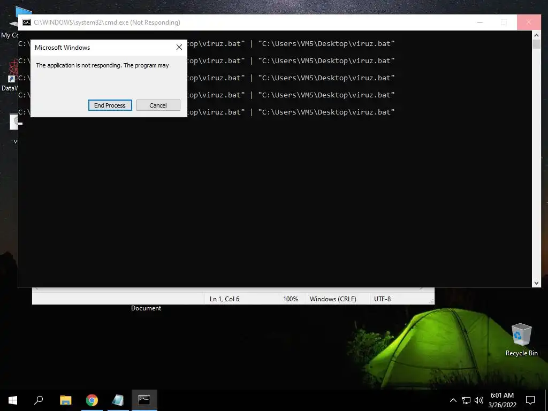Click the cmd.exe title bar icon
548x411 pixels.
27,22
